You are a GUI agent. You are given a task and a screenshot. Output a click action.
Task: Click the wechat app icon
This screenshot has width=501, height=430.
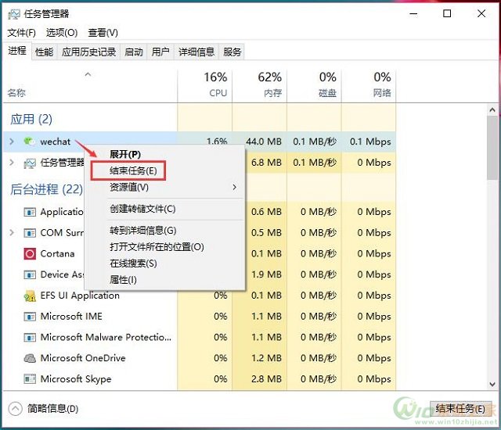pyautogui.click(x=30, y=141)
